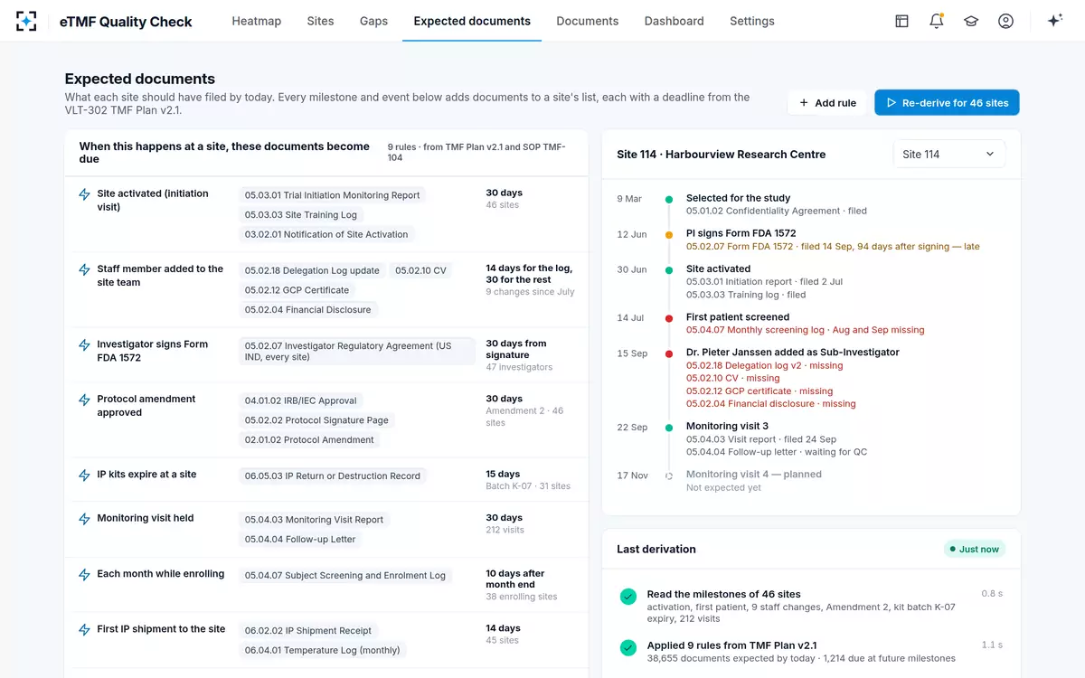Open the sparkle AI assistant icon
1085x678 pixels.
click(1054, 21)
